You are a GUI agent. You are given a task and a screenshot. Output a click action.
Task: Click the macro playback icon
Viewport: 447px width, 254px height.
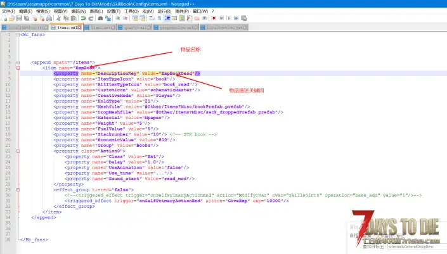click(x=229, y=18)
